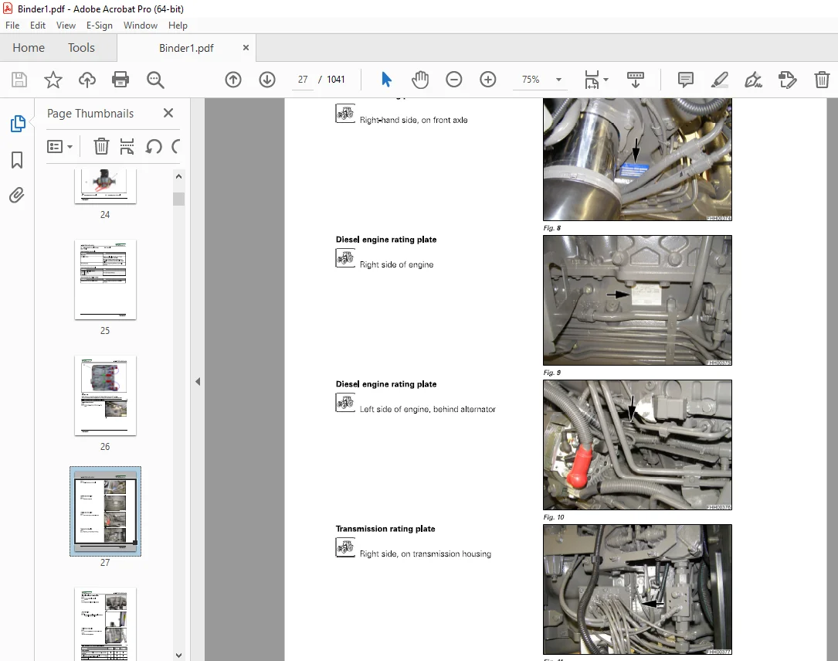The image size is (838, 661).
Task: Open the Fill and Sign pen tool
Action: [x=754, y=80]
